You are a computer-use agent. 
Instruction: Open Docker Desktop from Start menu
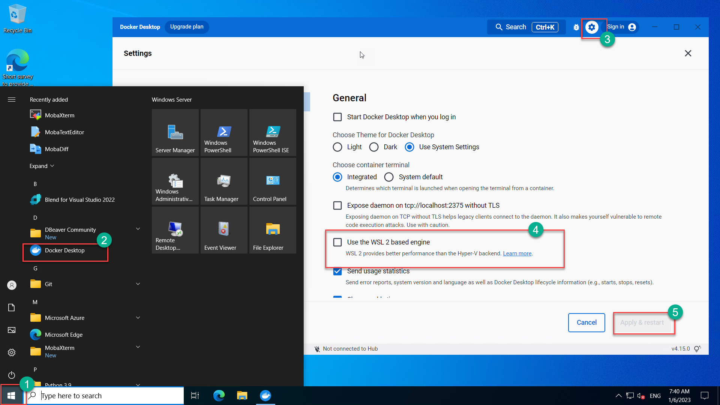(x=64, y=250)
